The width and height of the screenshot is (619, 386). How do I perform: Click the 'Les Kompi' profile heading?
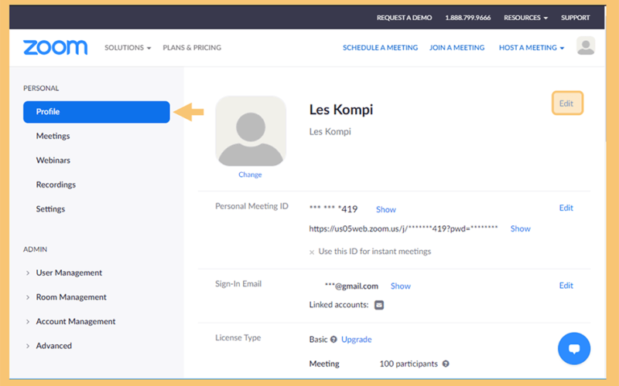pyautogui.click(x=341, y=110)
